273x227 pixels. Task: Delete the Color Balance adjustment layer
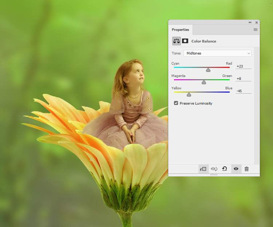[x=246, y=169]
